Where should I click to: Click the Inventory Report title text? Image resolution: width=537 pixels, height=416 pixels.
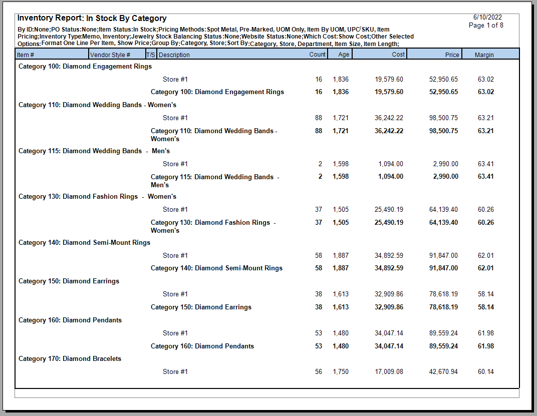pos(92,19)
